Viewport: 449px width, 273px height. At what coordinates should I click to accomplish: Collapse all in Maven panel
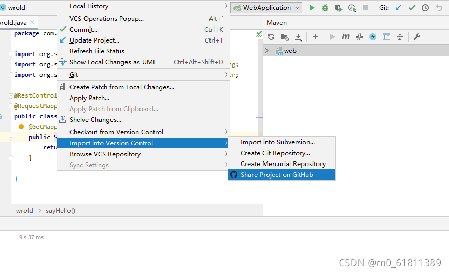pos(400,37)
